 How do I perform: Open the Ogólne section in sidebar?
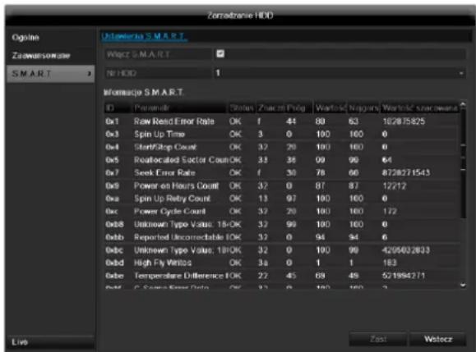[50, 38]
